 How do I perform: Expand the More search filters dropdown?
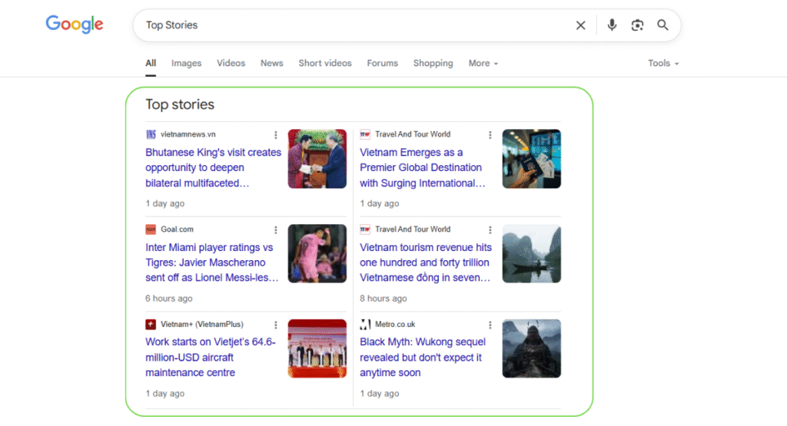(483, 63)
